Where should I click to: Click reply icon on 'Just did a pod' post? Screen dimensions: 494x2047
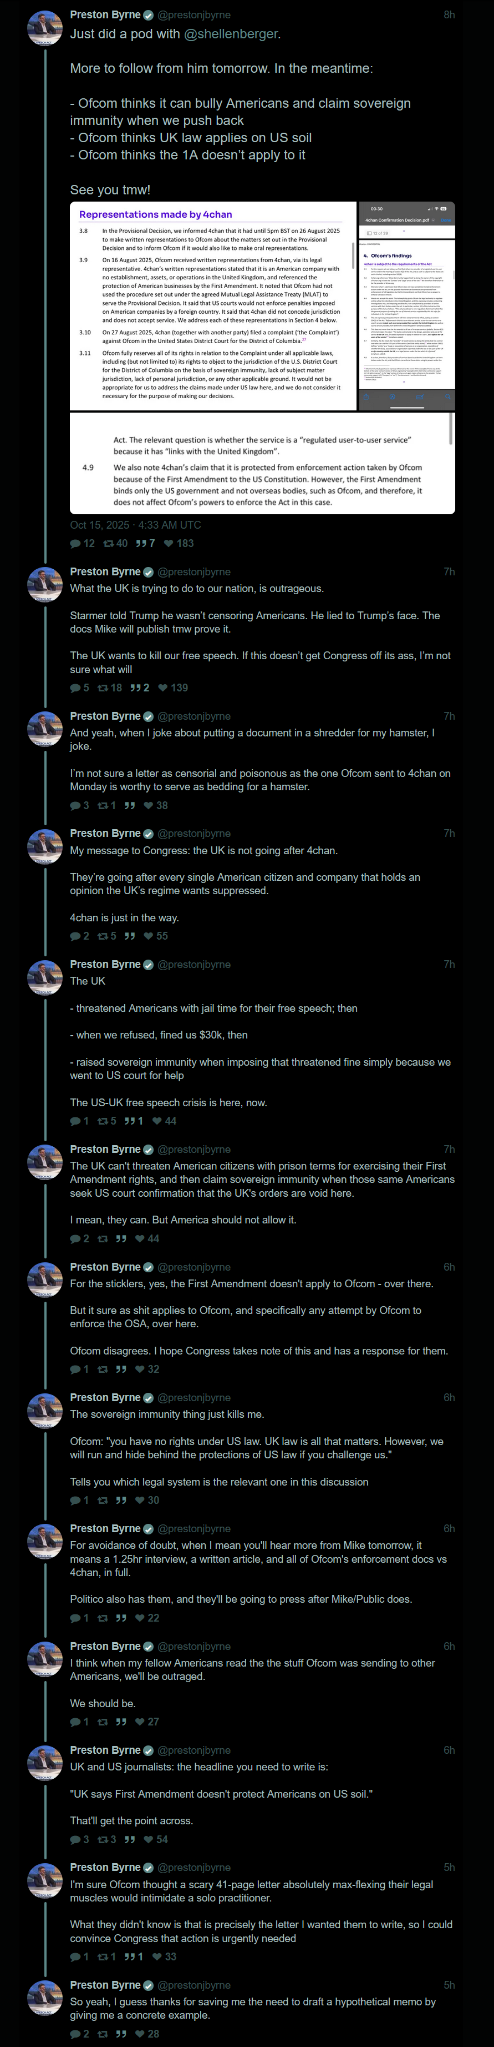76,544
